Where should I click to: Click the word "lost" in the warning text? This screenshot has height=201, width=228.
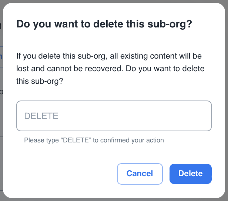click(22, 69)
